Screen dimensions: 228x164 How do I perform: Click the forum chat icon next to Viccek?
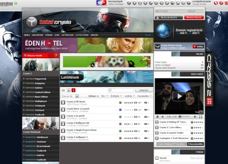pos(157,158)
